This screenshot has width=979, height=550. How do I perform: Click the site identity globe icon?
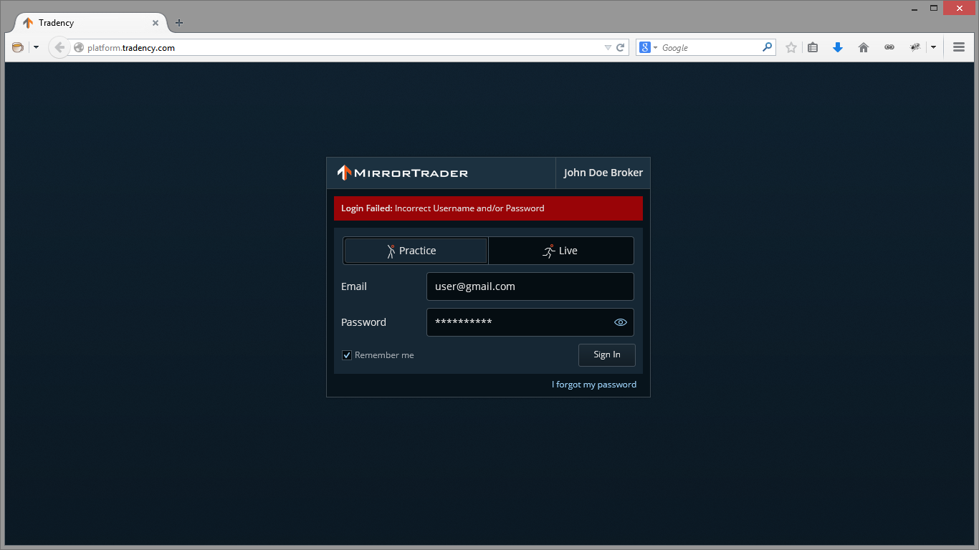[79, 48]
